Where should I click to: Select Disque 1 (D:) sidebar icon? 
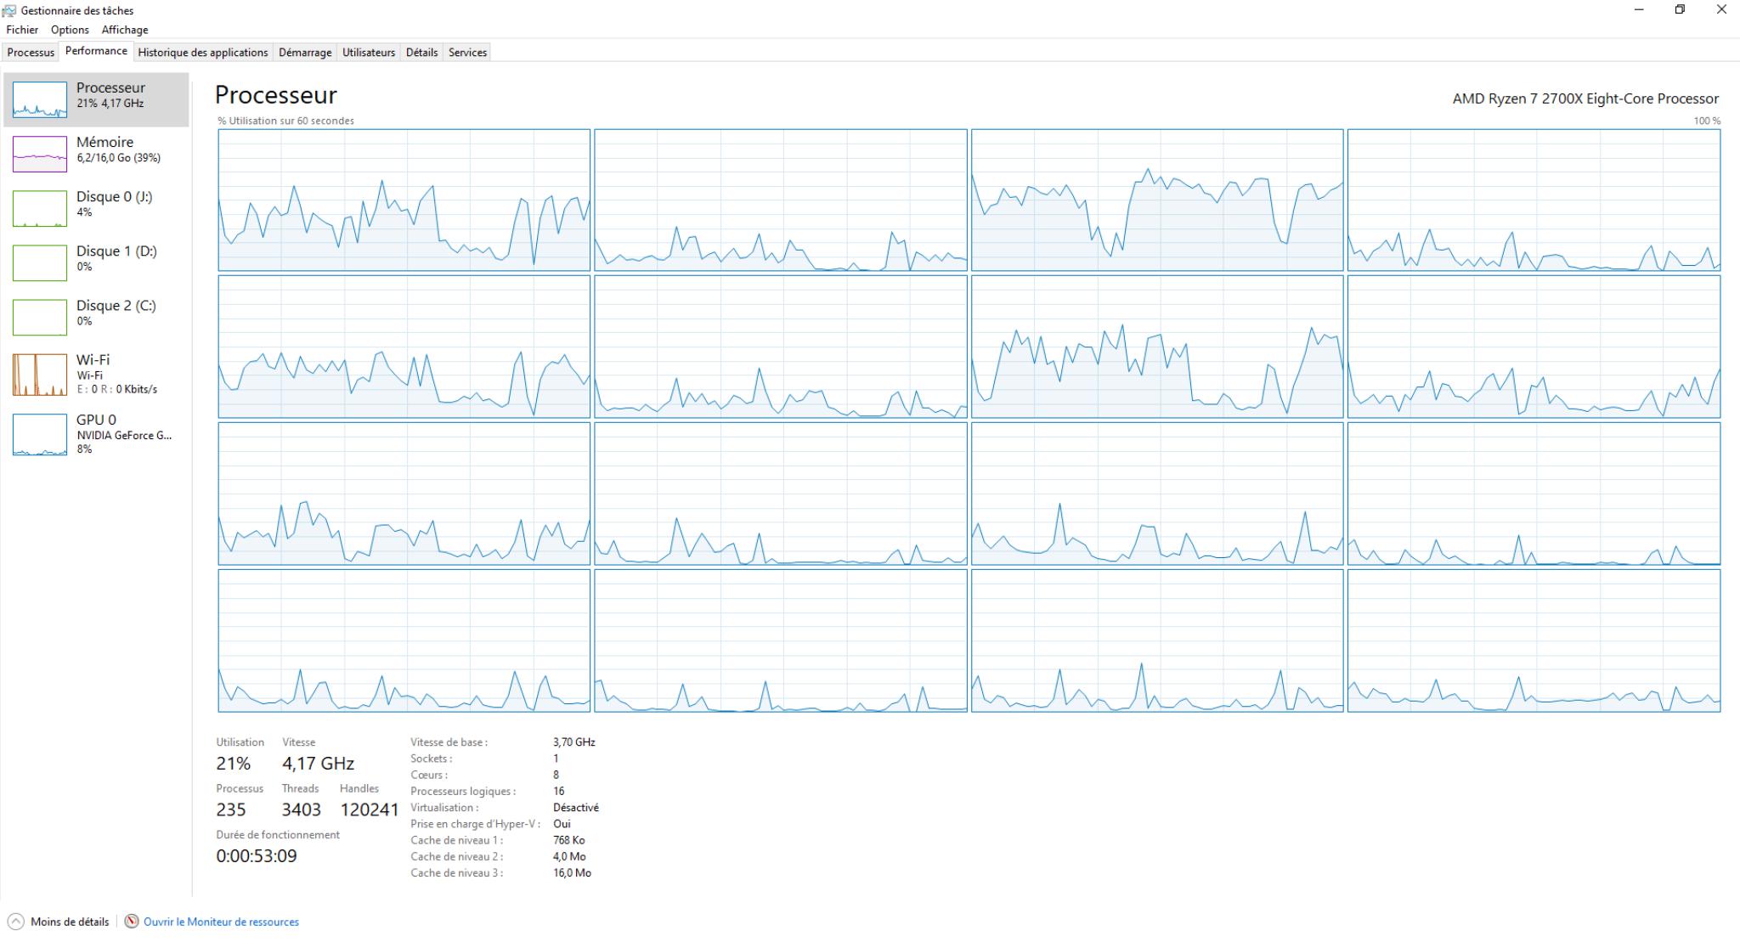click(39, 262)
